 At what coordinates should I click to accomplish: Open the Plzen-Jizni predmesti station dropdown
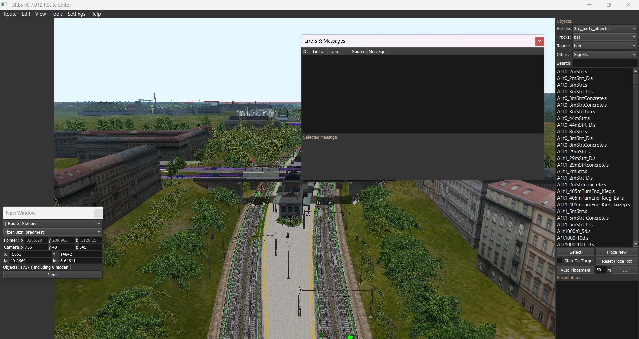coord(53,232)
